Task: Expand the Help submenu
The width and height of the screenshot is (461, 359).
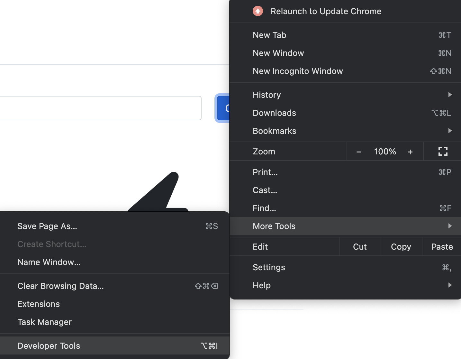Action: pos(345,285)
